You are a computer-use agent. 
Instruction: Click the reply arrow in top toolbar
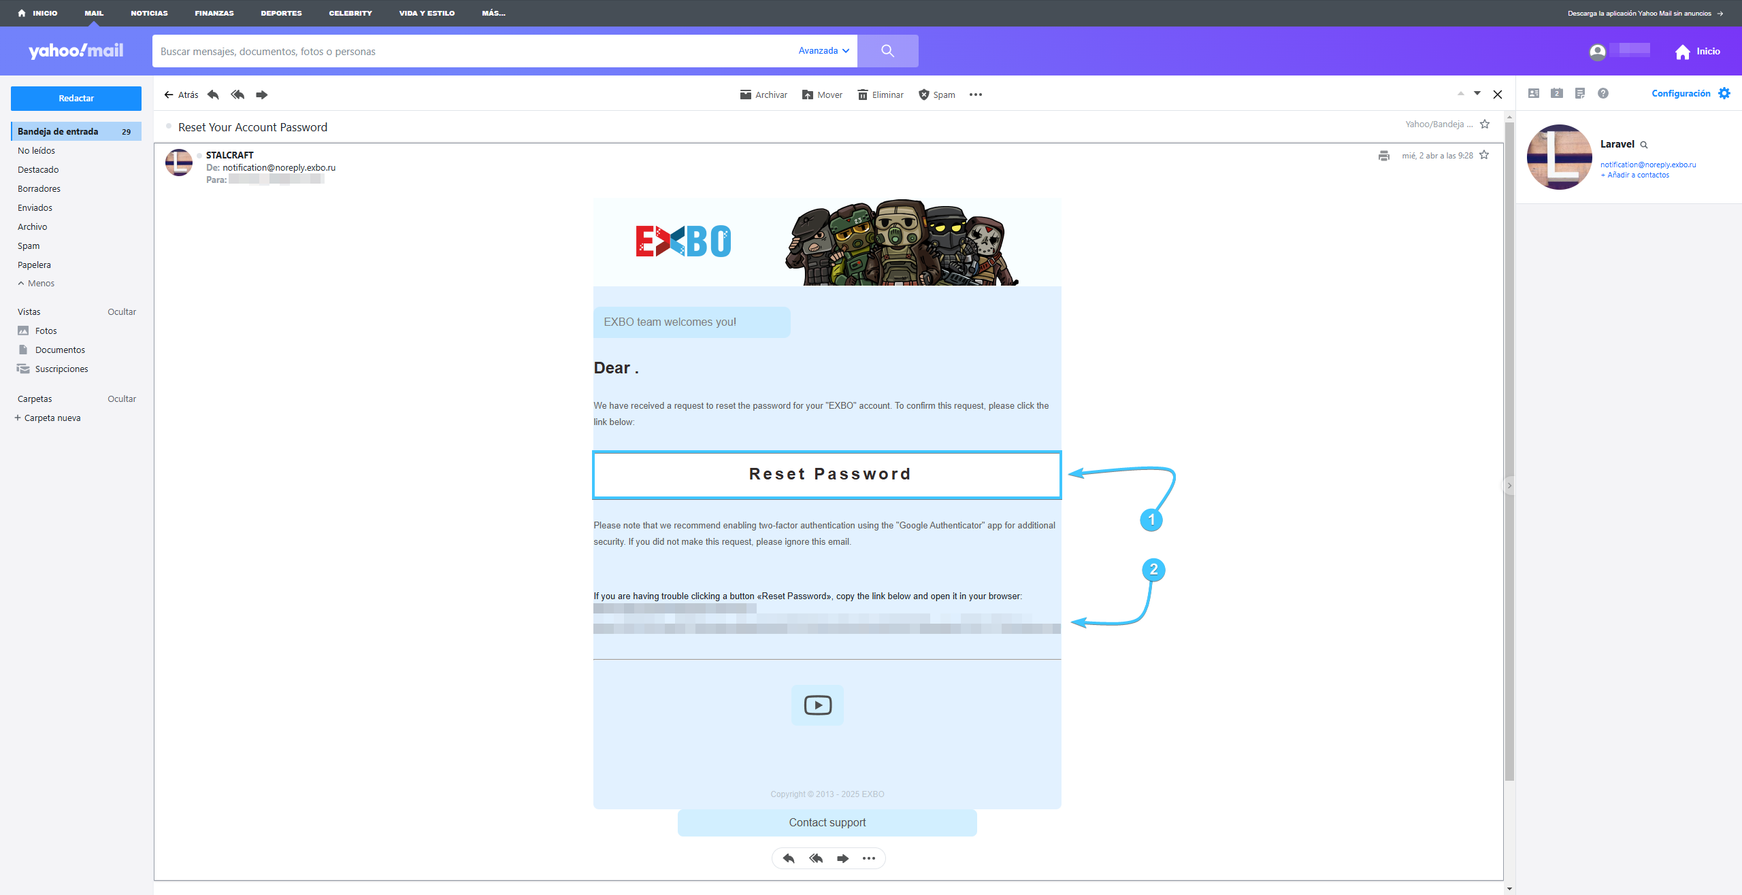tap(213, 95)
